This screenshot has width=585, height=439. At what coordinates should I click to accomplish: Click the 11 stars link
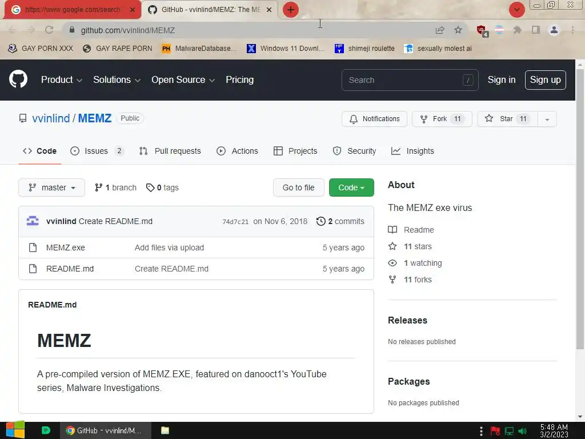tap(410, 246)
